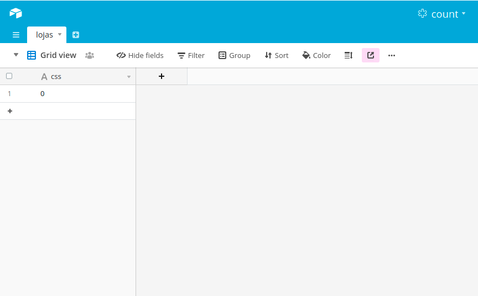Click the row height icon
This screenshot has width=478, height=296.
pos(349,55)
